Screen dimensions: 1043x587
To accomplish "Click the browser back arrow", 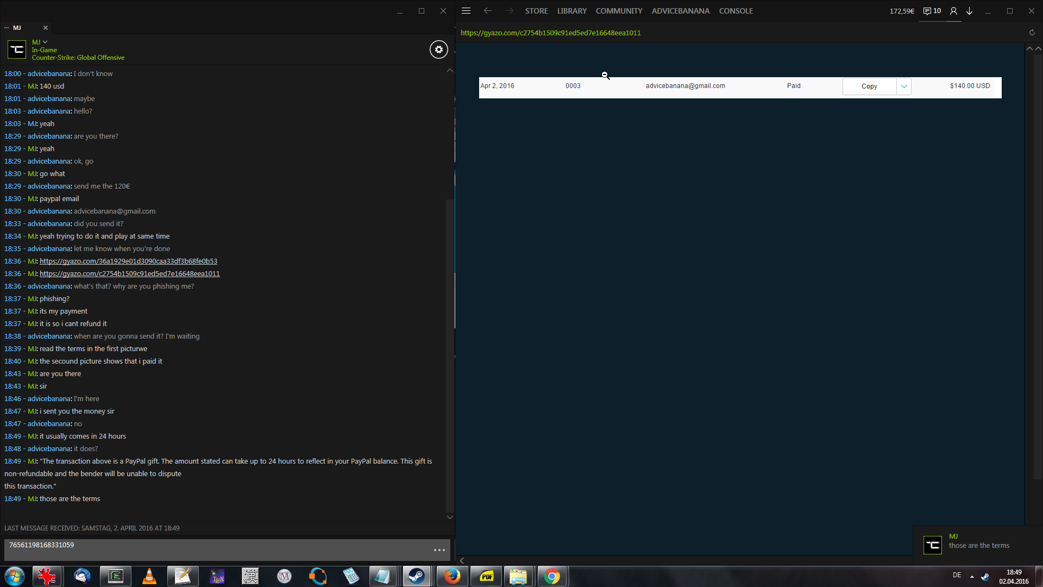I will pos(488,11).
